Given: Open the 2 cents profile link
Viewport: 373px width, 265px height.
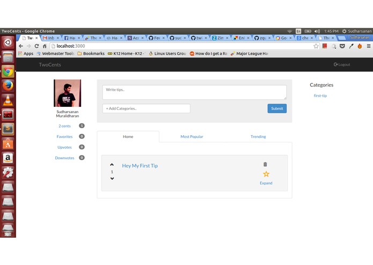Looking at the screenshot, I should pyautogui.click(x=64, y=126).
